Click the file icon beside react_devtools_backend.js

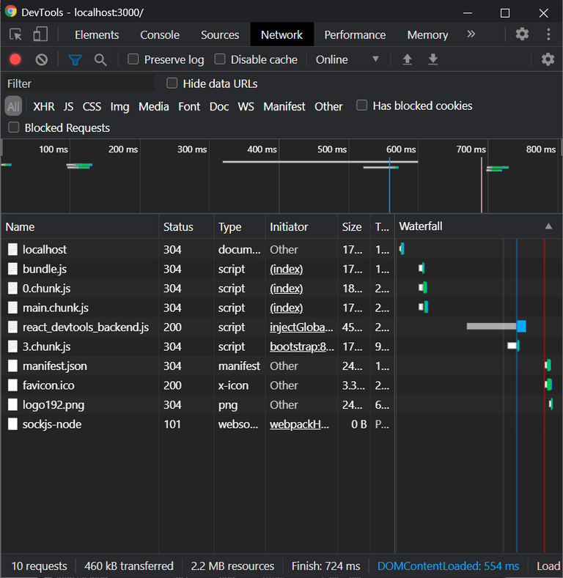(12, 327)
